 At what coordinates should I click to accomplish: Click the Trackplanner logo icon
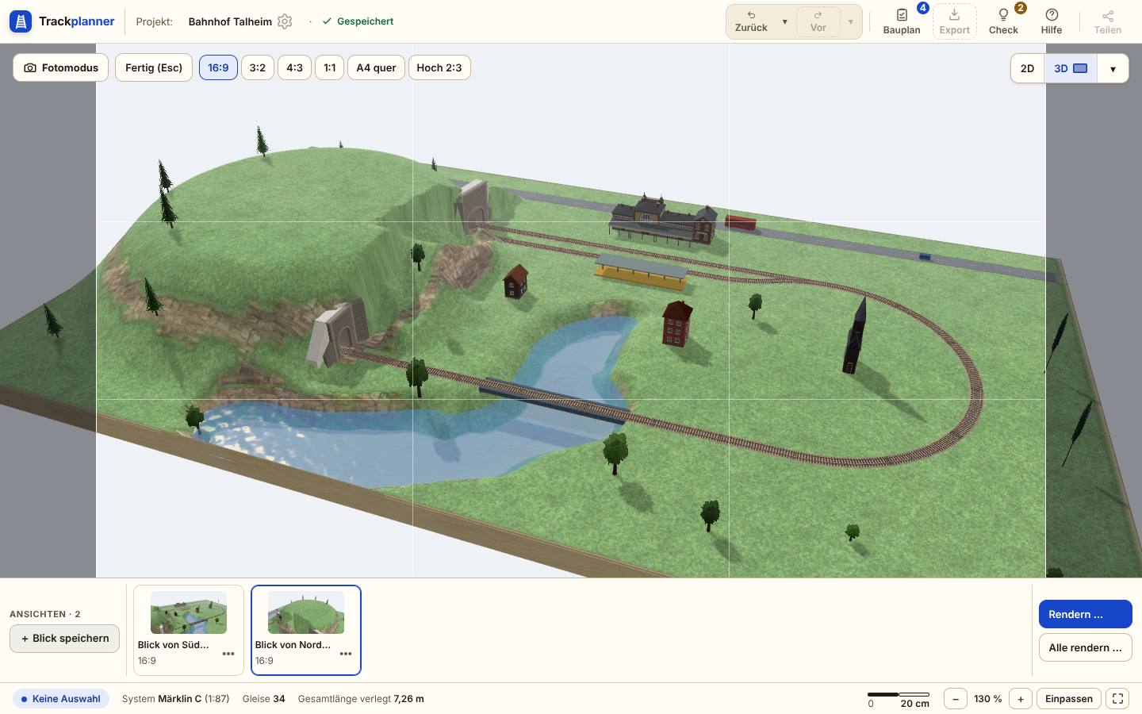tap(21, 21)
